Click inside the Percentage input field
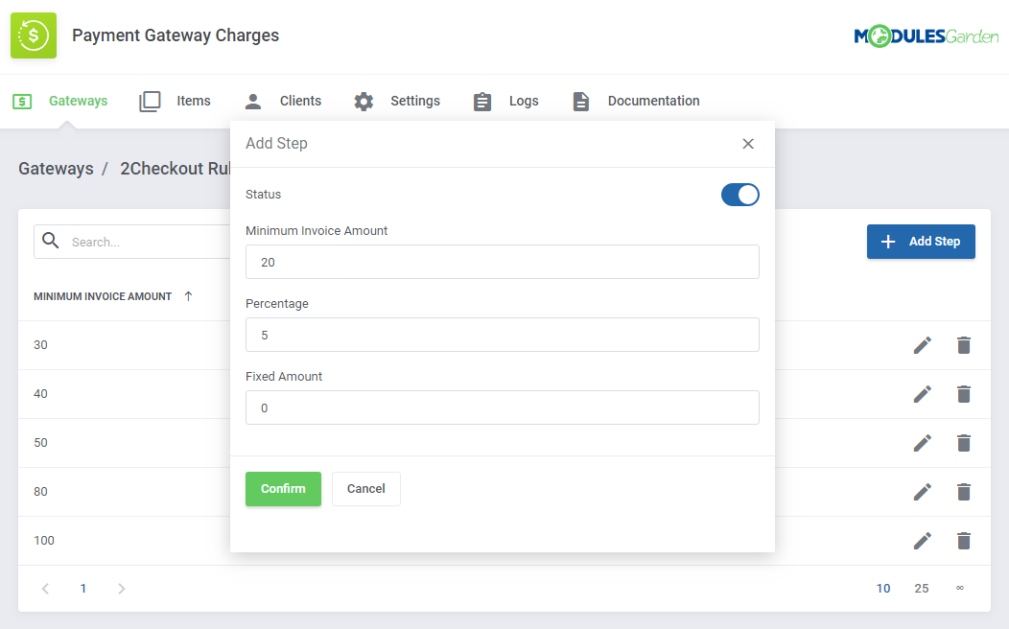 503,334
